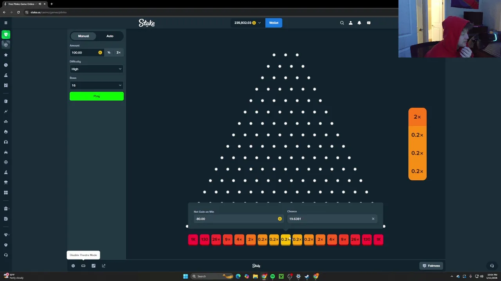The width and height of the screenshot is (501, 281).
Task: Click the document icon in the sidebar
Action: tap(6, 219)
